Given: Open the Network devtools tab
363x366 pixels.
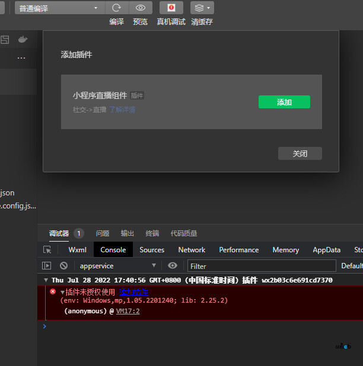Looking at the screenshot, I should (x=192, y=250).
